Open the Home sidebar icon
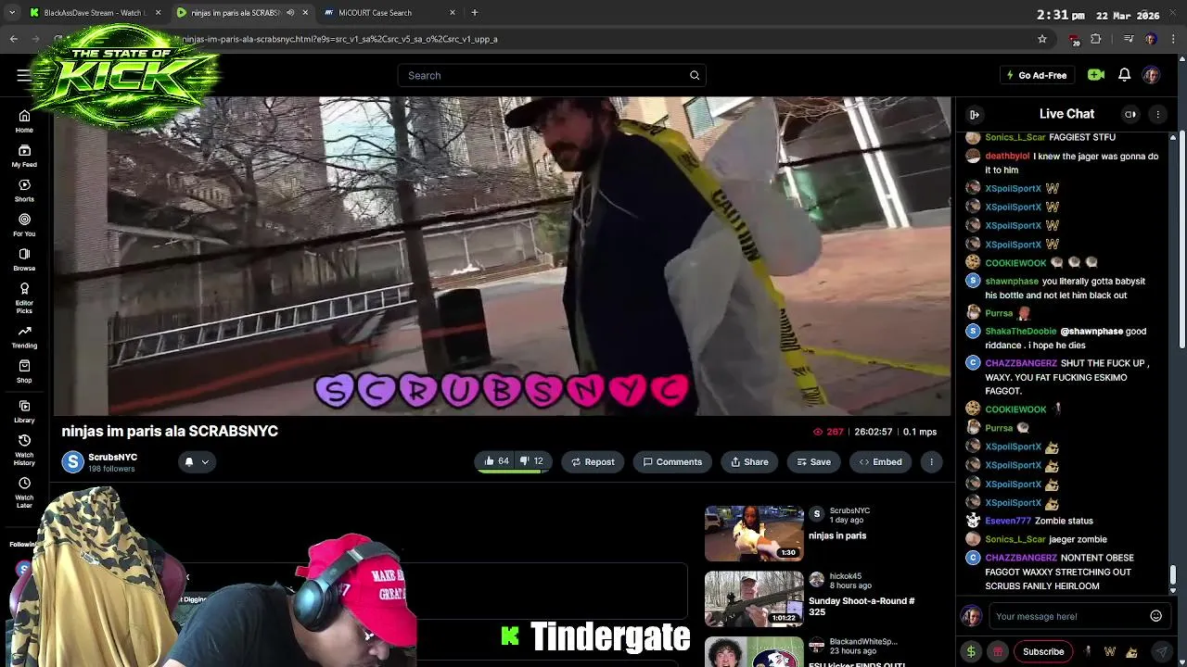The width and height of the screenshot is (1187, 667). pyautogui.click(x=24, y=120)
